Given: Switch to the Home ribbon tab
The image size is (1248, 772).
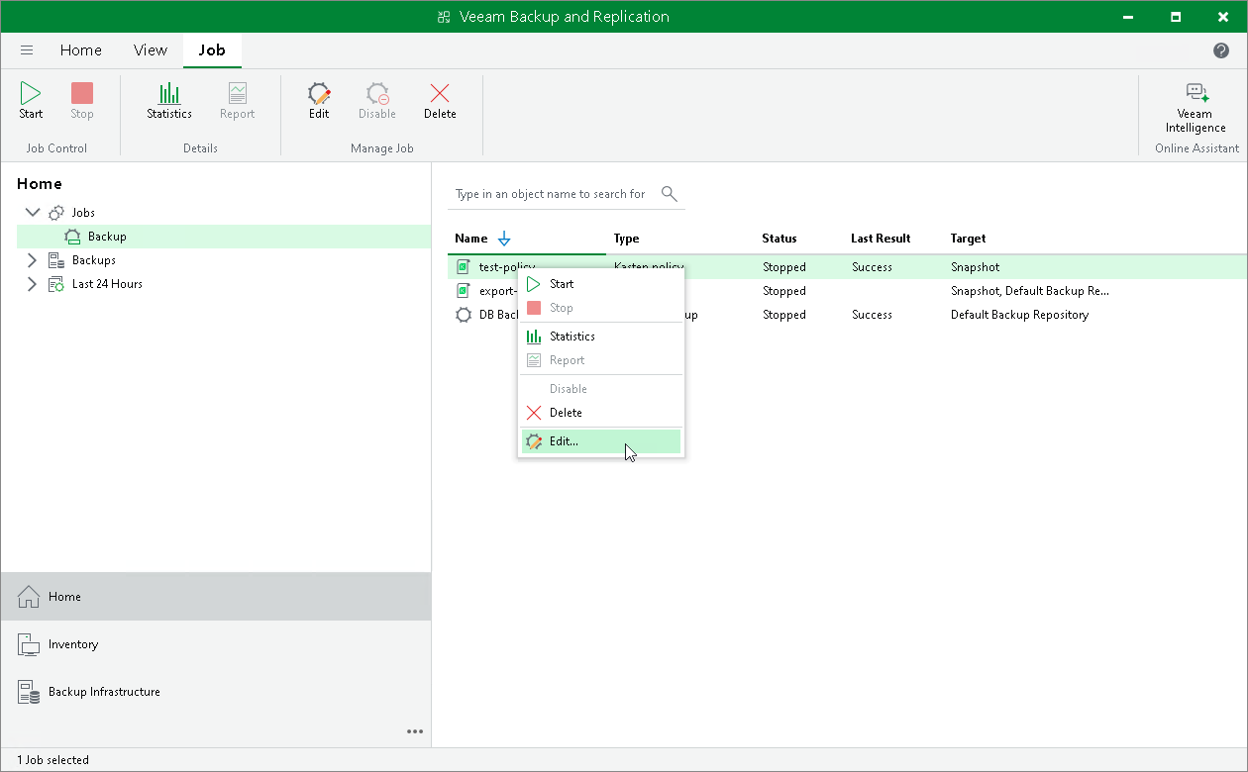Looking at the screenshot, I should 81,50.
